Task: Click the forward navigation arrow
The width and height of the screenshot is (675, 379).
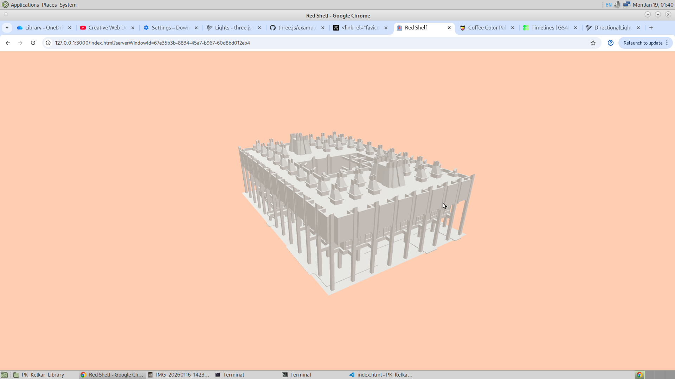Action: click(x=20, y=43)
